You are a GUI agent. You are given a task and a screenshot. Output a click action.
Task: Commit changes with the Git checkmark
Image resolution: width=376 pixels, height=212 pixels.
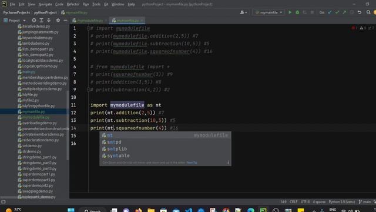click(x=337, y=12)
